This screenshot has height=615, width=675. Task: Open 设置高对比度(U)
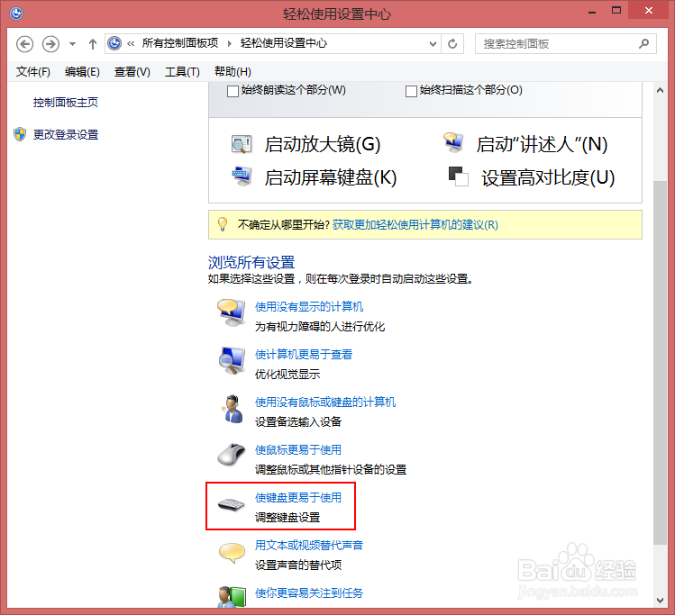point(548,177)
